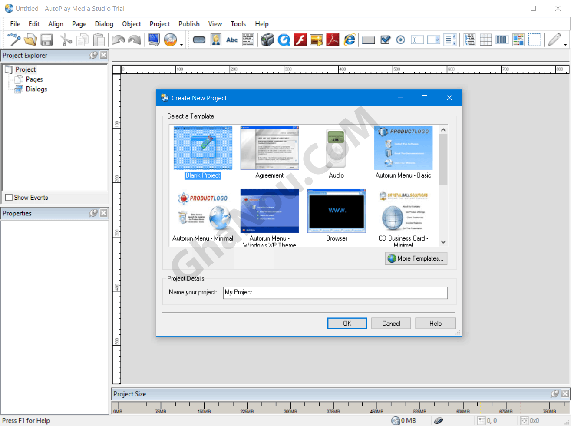Select the Audio template
571x426 pixels.
pos(336,152)
